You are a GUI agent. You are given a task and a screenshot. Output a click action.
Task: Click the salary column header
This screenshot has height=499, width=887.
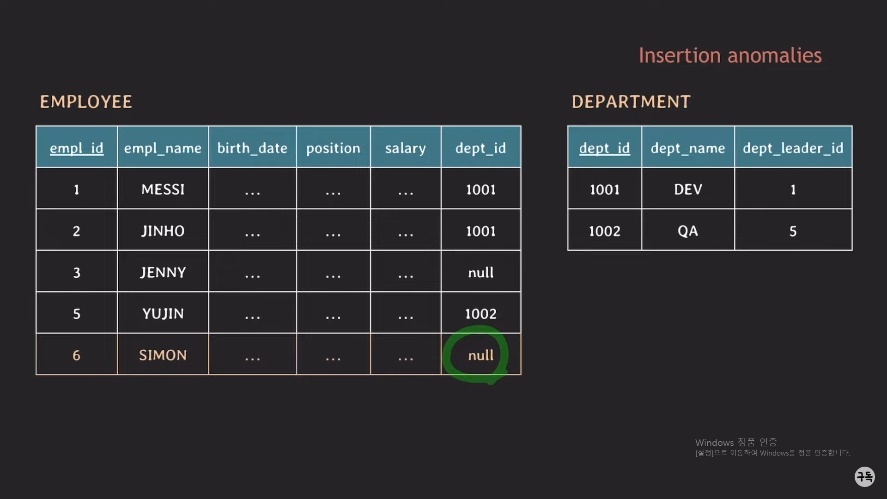405,148
